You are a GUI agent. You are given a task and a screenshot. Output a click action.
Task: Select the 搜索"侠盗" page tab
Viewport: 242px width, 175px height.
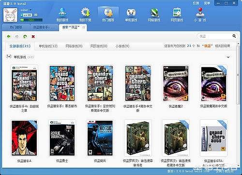click(73, 28)
